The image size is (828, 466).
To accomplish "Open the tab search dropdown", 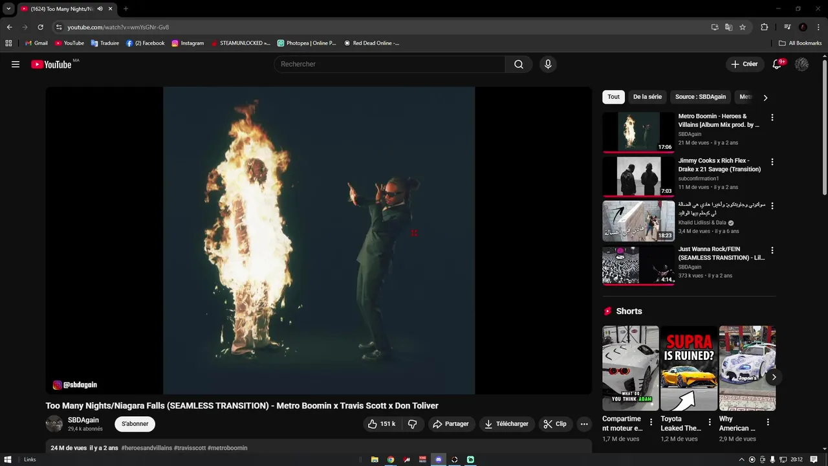I will tap(8, 9).
